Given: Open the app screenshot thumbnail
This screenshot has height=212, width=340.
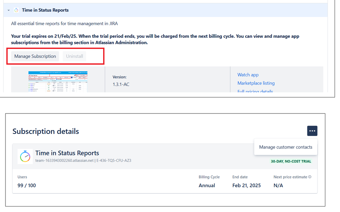Looking at the screenshot, I should coord(58,82).
